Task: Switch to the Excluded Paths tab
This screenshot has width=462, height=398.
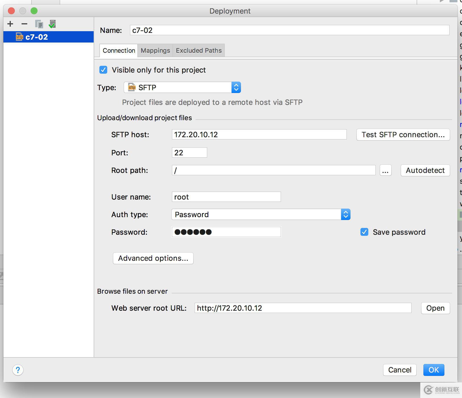Action: (x=199, y=50)
